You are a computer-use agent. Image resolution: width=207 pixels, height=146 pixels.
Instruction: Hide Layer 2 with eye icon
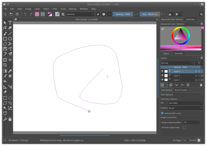(x=162, y=76)
